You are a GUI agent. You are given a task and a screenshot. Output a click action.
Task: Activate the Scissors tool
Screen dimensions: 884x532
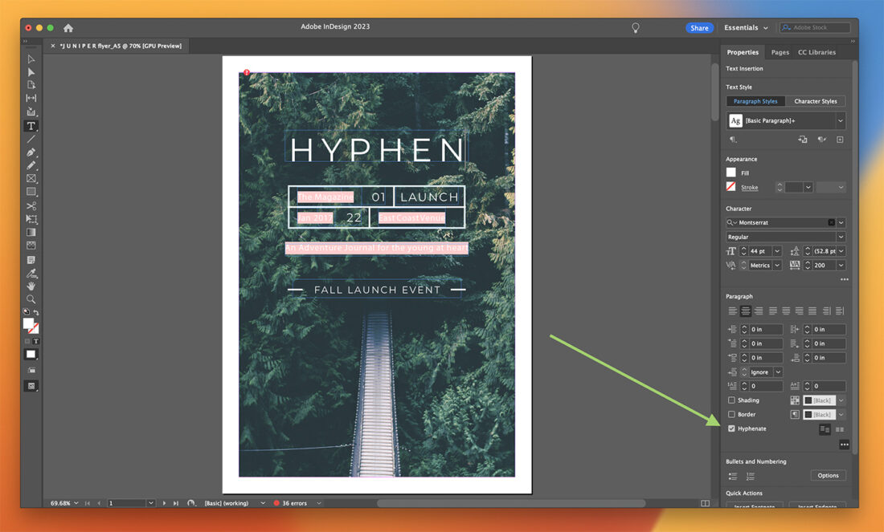coord(31,205)
